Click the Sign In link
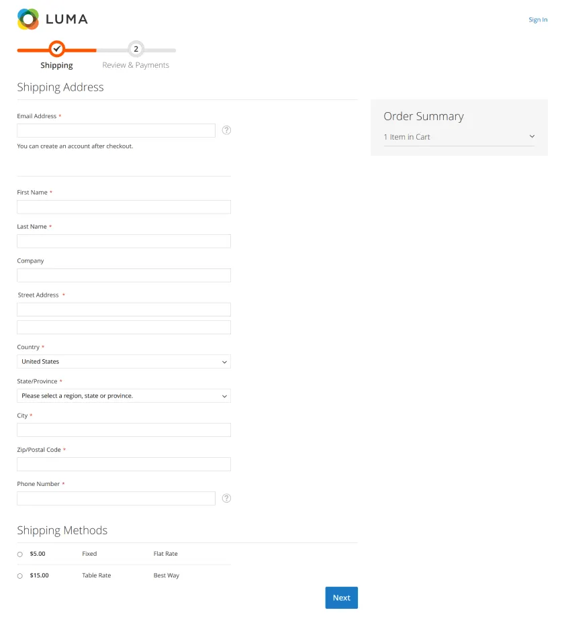 538,19
